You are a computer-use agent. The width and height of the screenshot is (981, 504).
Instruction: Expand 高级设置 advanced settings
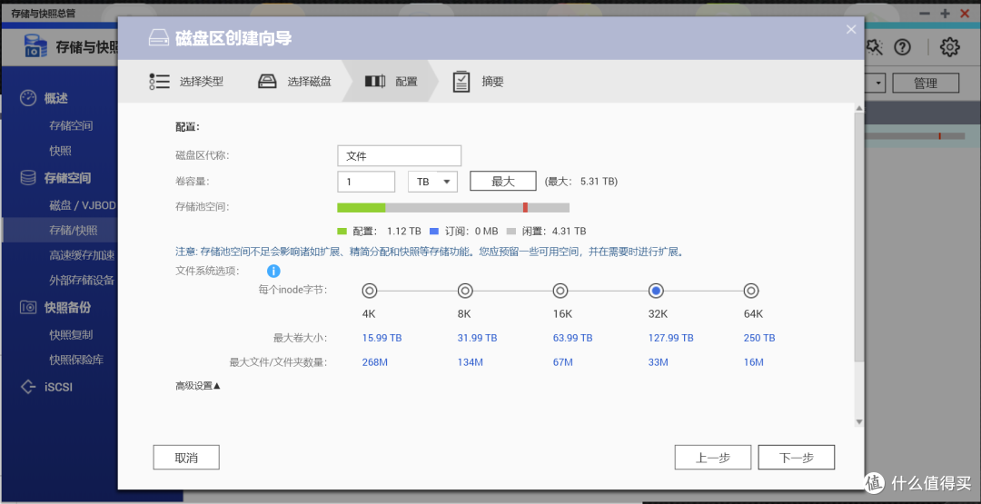(198, 386)
